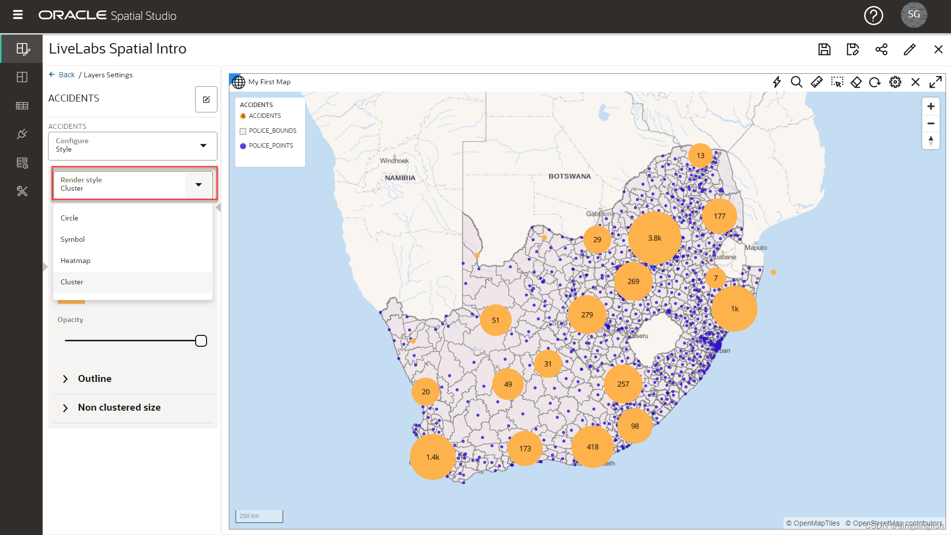951x535 pixels.
Task: Click the Save As icon
Action: point(852,49)
